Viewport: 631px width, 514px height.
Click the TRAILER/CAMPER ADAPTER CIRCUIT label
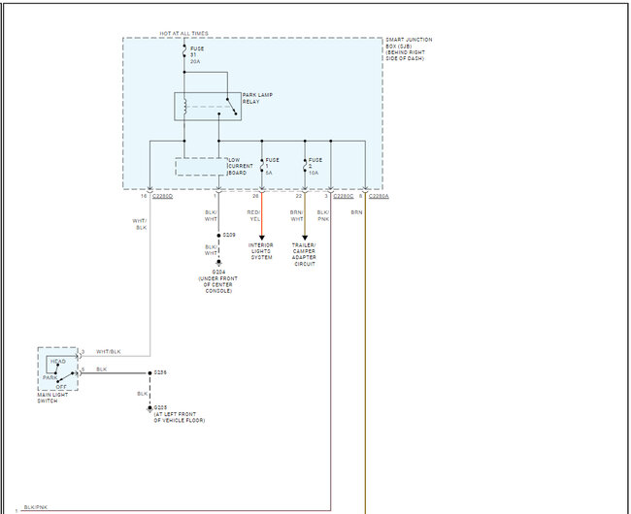pyautogui.click(x=304, y=254)
